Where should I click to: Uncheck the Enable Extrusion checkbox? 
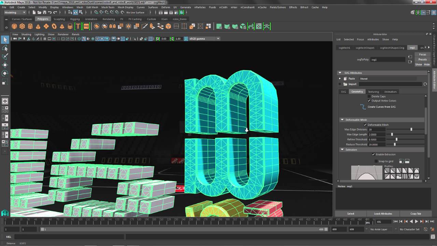374,154
